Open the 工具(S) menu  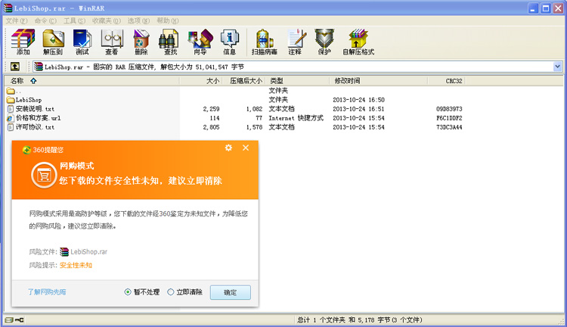coord(75,20)
